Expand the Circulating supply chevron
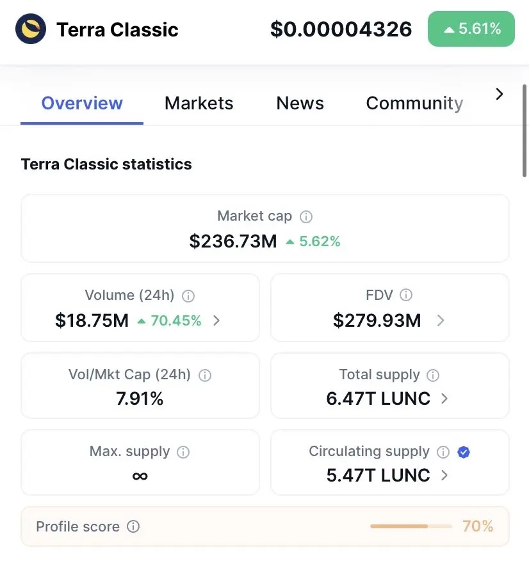Screen dimensions: 529x566 pos(445,475)
